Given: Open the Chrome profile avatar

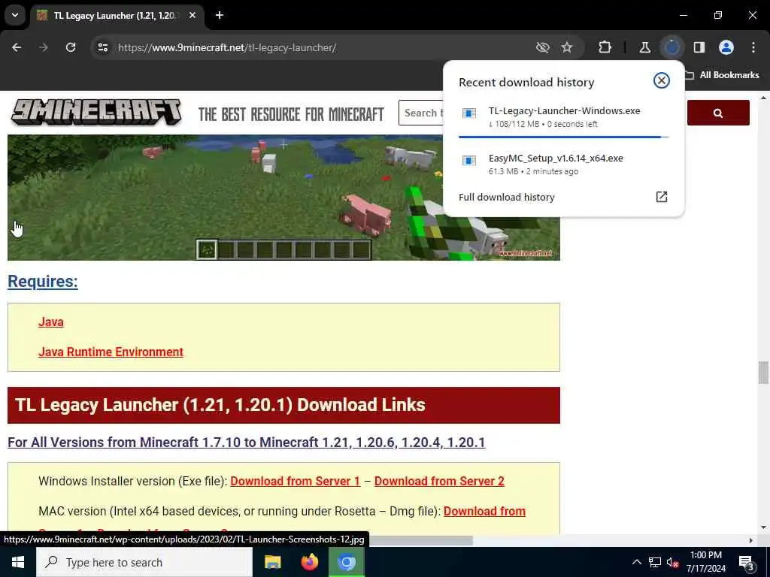Looking at the screenshot, I should [726, 47].
